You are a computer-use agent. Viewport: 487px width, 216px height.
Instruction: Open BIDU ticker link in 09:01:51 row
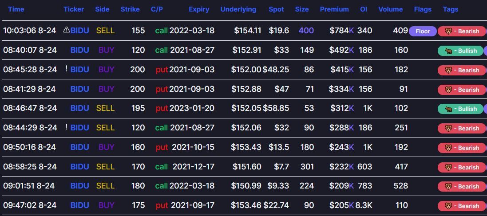80,186
